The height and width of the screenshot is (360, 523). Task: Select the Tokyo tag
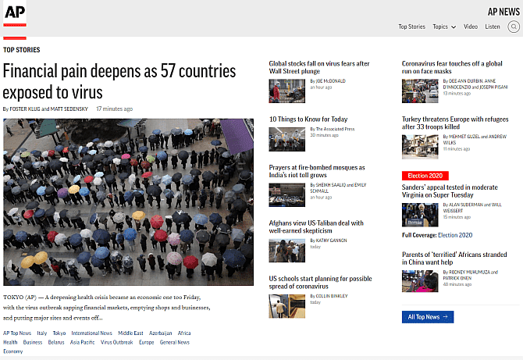pos(59,333)
